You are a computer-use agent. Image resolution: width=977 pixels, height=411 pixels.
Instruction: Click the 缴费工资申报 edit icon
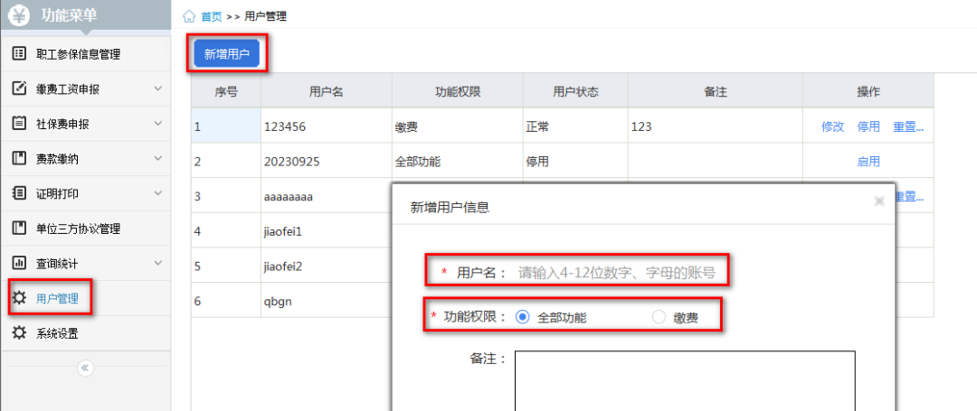[x=19, y=89]
